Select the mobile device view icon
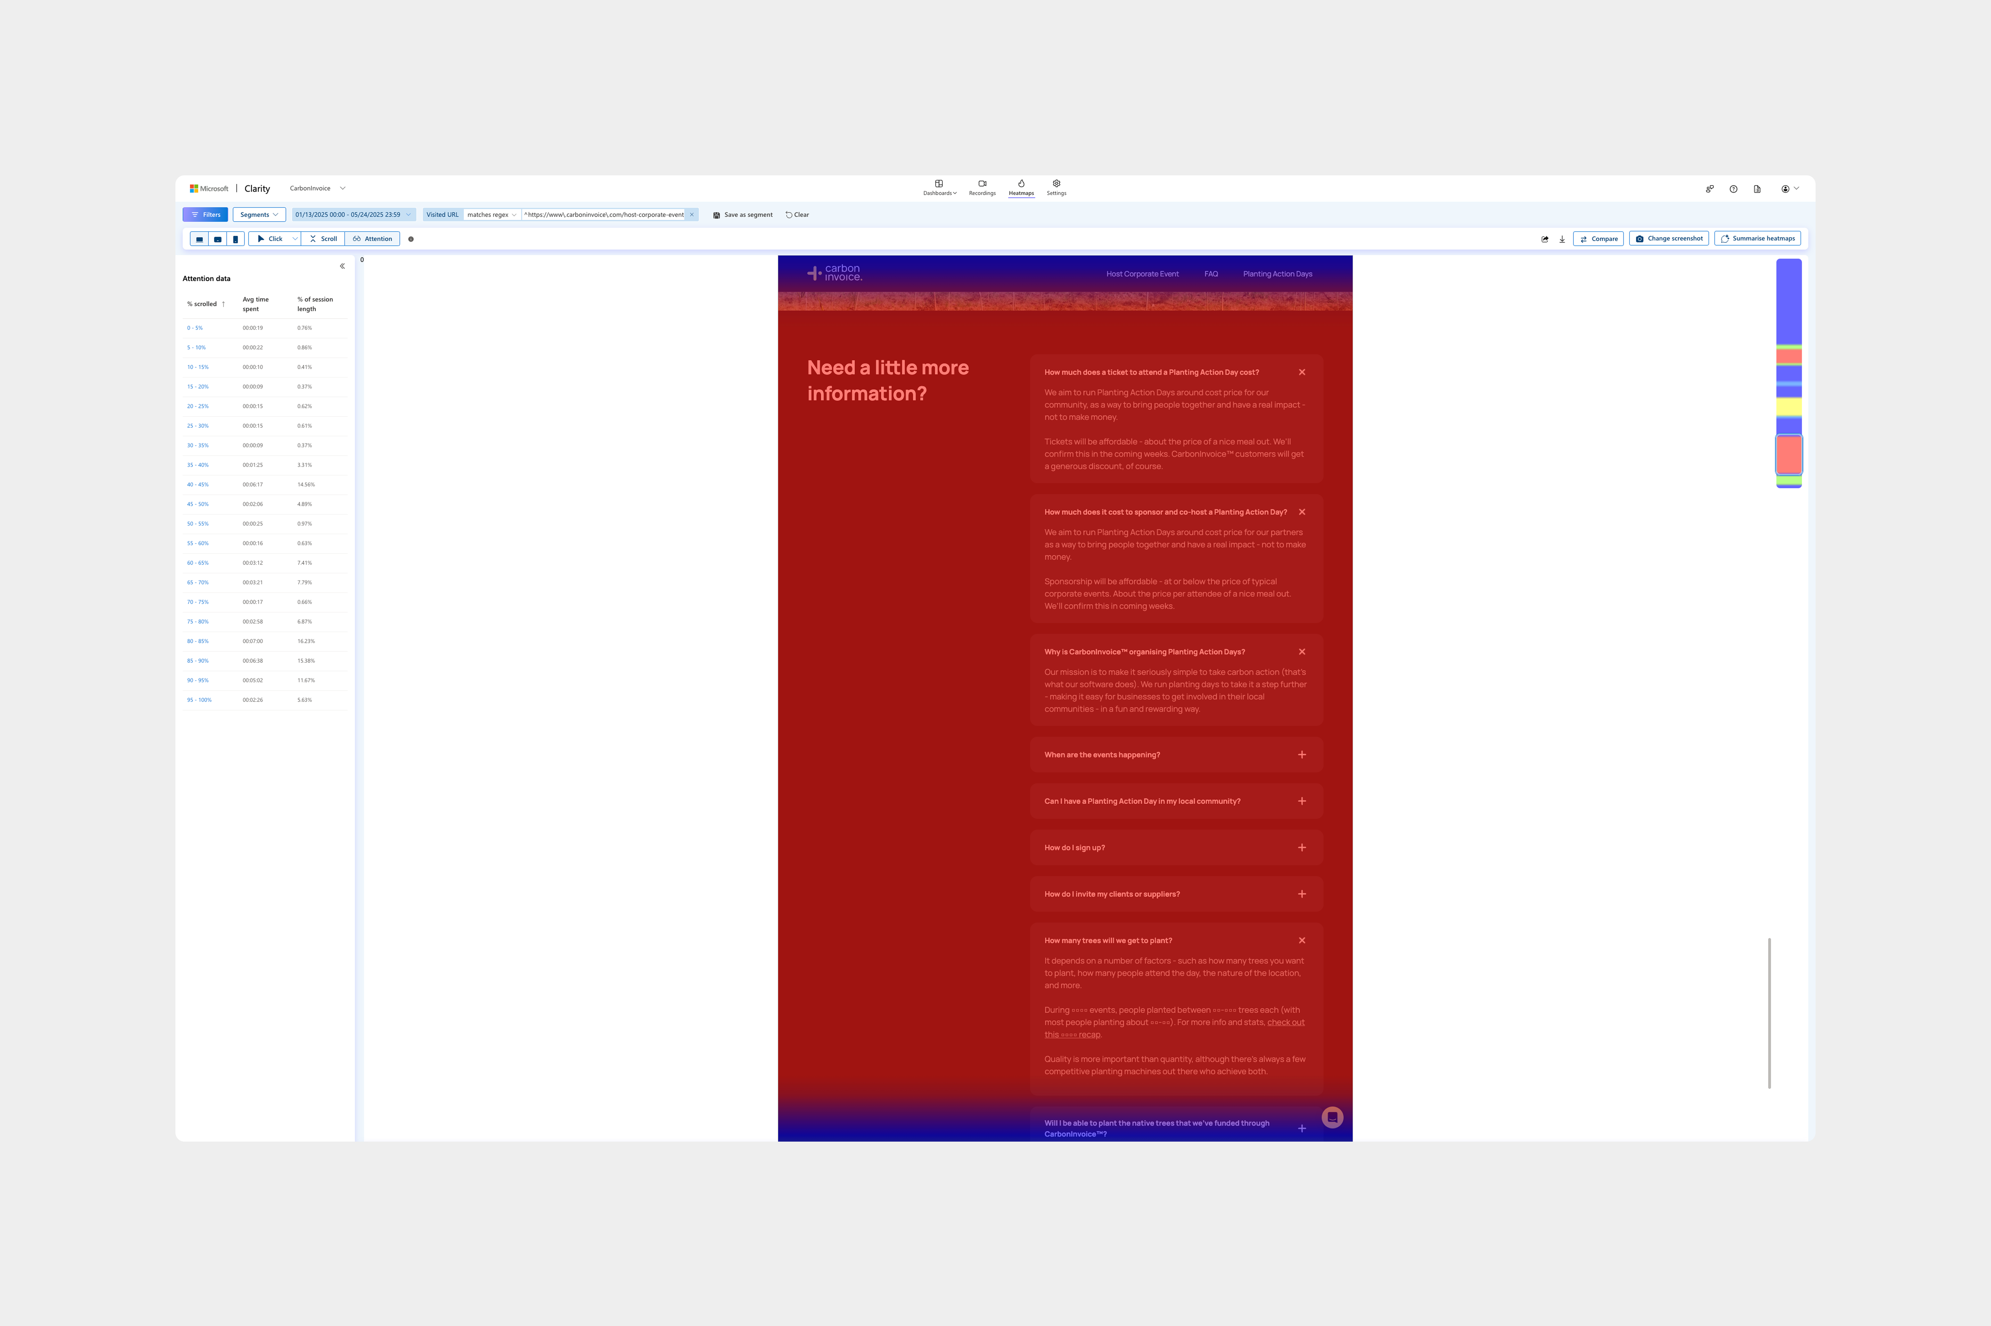Image resolution: width=1991 pixels, height=1326 pixels. 235,239
